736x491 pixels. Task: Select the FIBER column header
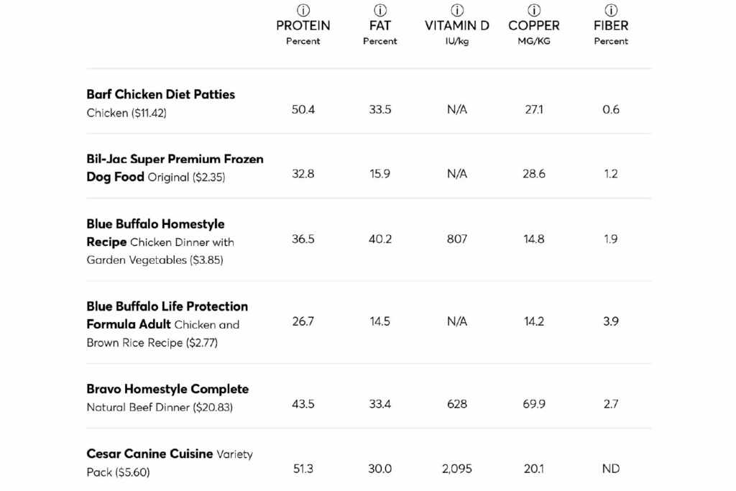click(x=611, y=26)
